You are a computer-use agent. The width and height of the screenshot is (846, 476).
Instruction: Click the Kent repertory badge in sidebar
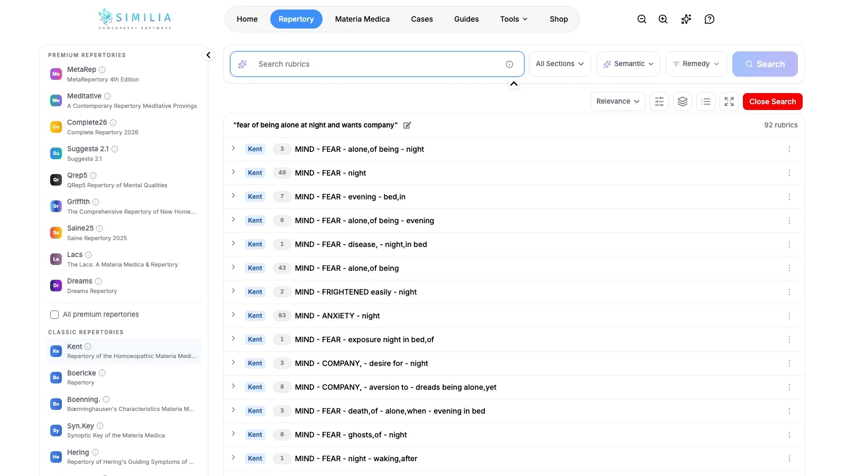tap(56, 351)
